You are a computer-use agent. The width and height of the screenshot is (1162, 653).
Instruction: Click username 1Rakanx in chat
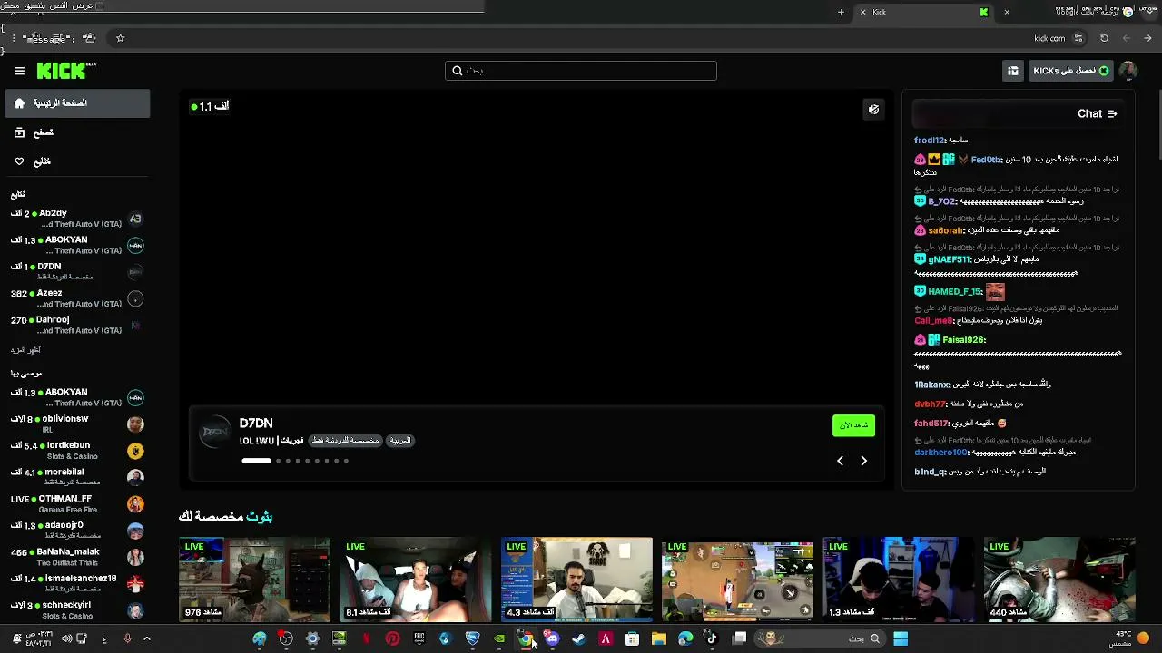[931, 385]
